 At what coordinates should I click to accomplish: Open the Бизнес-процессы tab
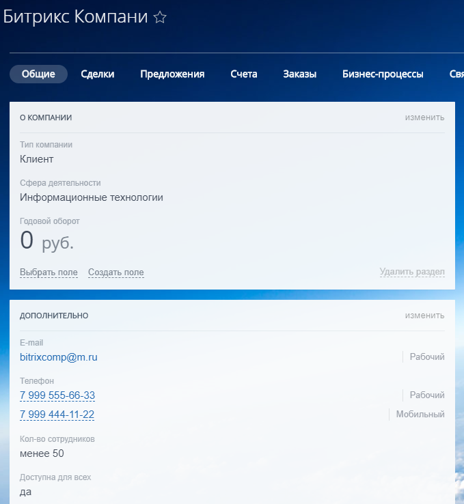click(383, 74)
